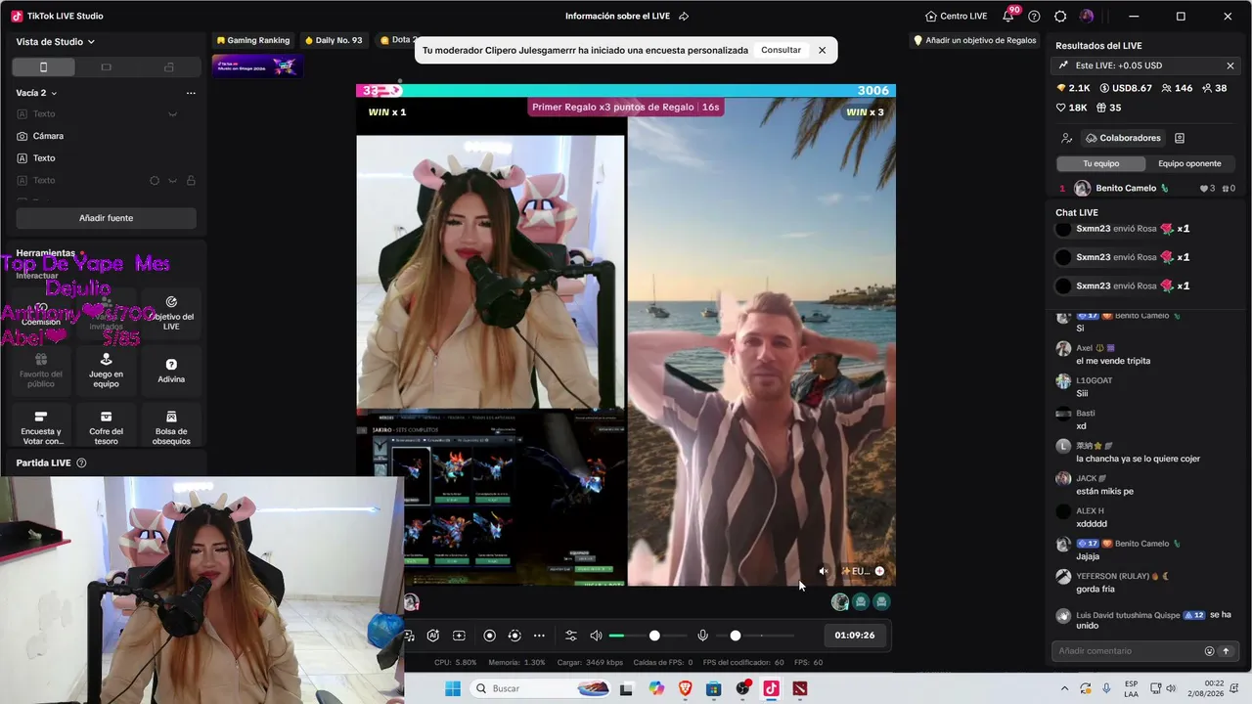This screenshot has width=1252, height=704.
Task: Open the profile avatar in title bar
Action: [x=1087, y=17]
